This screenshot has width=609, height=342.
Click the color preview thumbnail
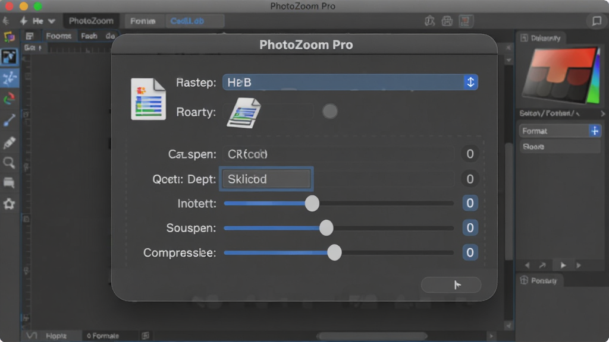(x=560, y=75)
